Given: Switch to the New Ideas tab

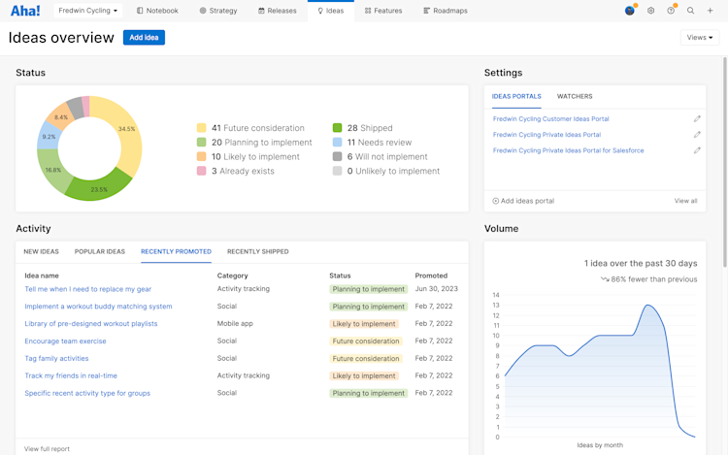Looking at the screenshot, I should 42,251.
